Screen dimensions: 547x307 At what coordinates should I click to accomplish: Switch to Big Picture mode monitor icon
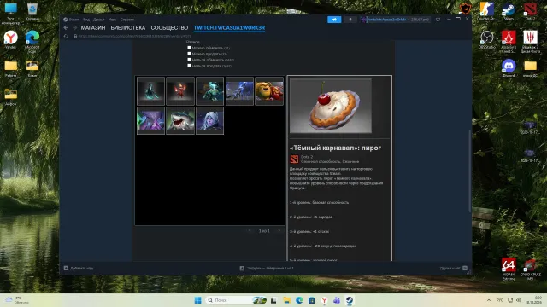pos(438,20)
